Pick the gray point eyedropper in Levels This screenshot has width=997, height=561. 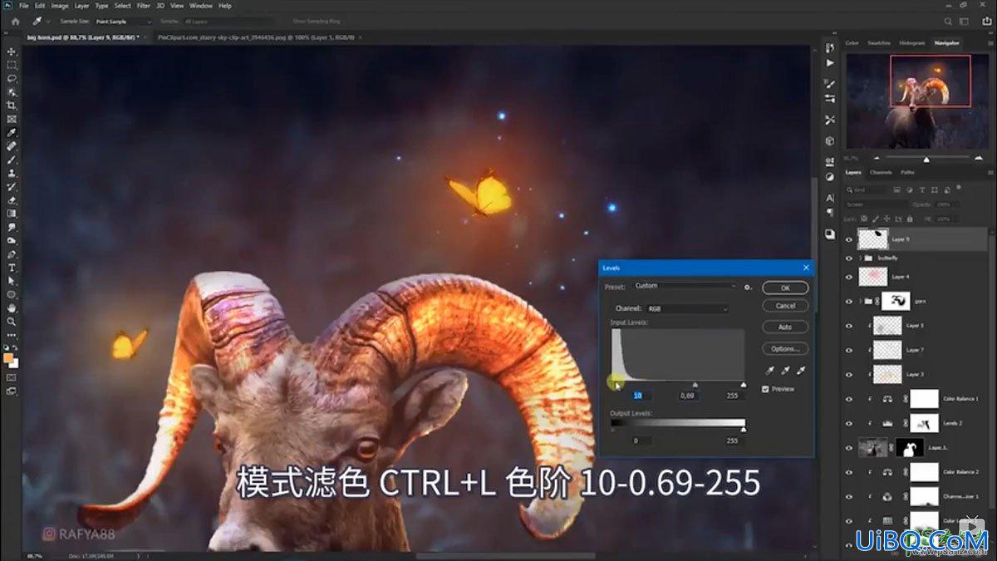pyautogui.click(x=785, y=371)
